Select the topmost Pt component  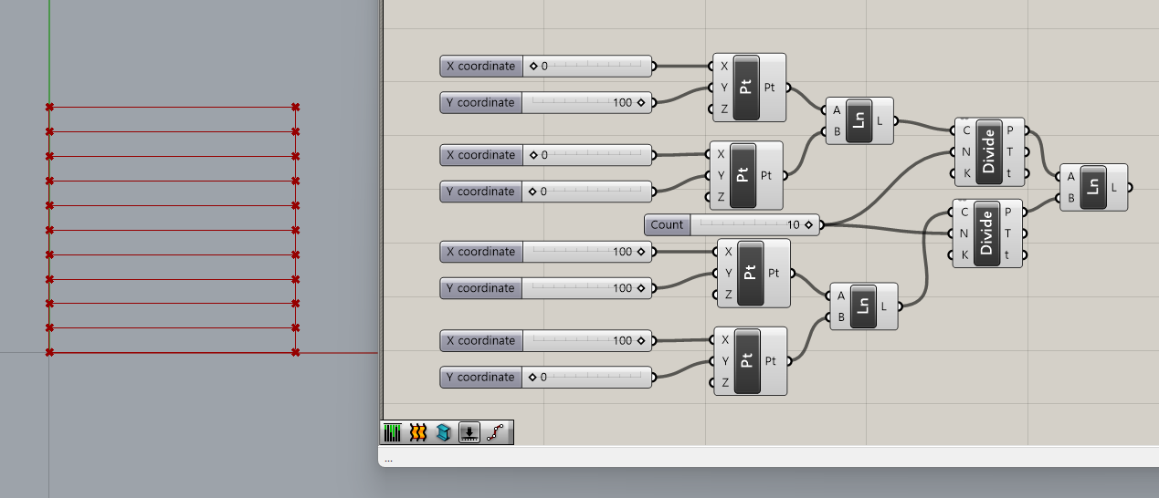746,88
